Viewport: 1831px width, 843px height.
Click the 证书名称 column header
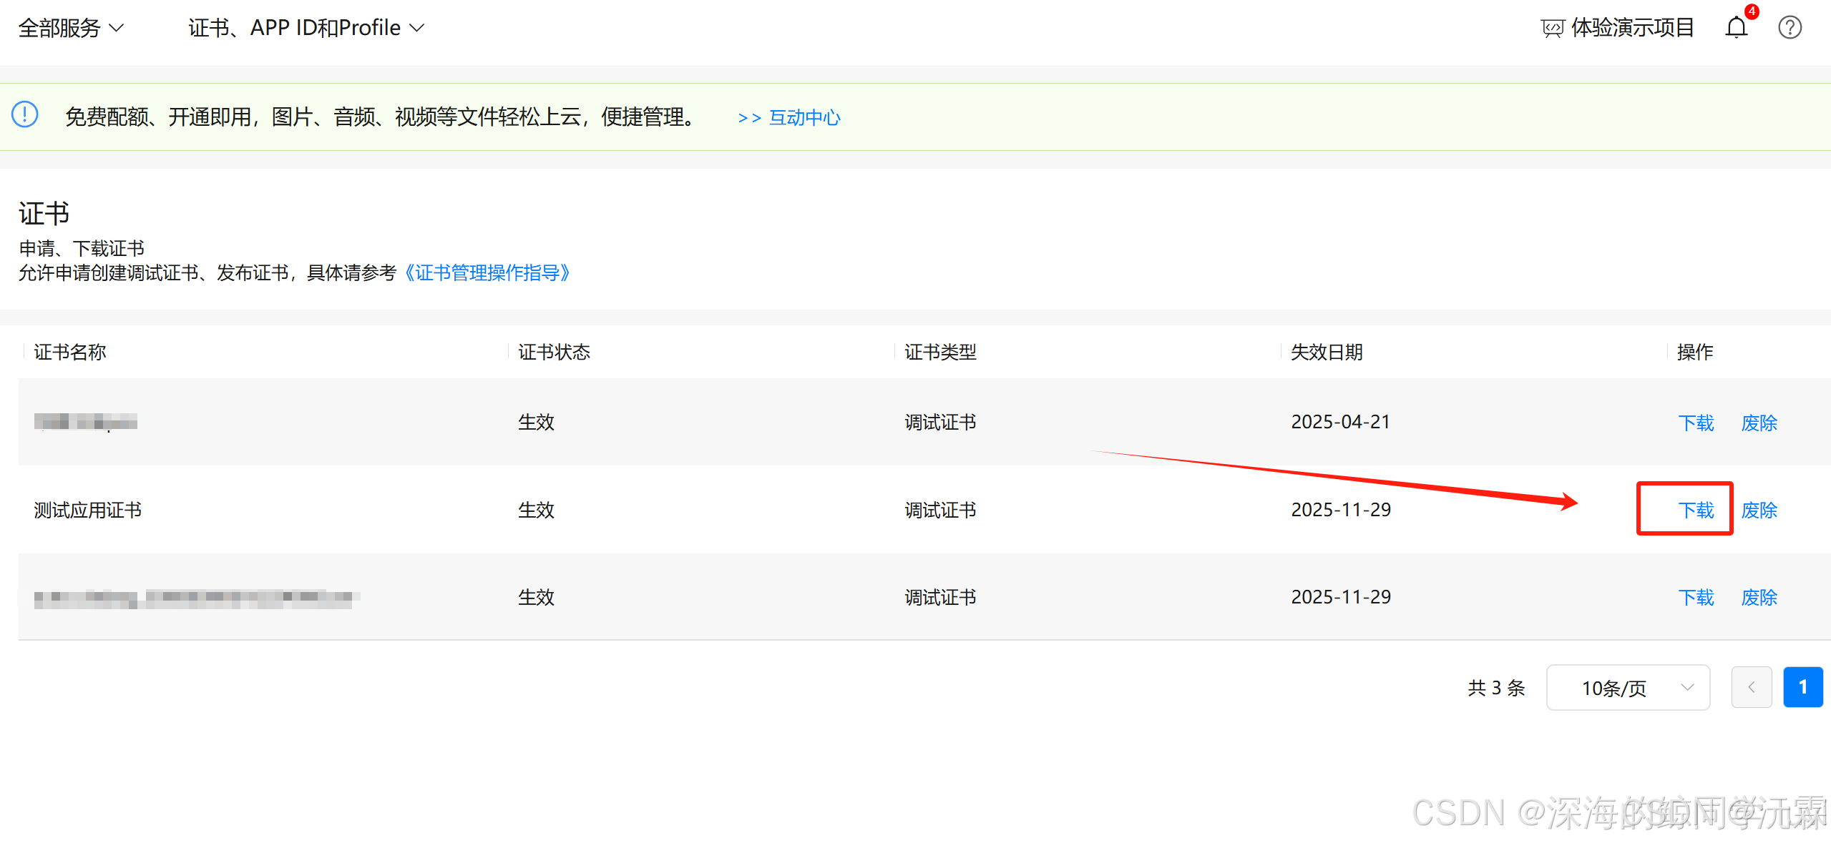(x=70, y=352)
